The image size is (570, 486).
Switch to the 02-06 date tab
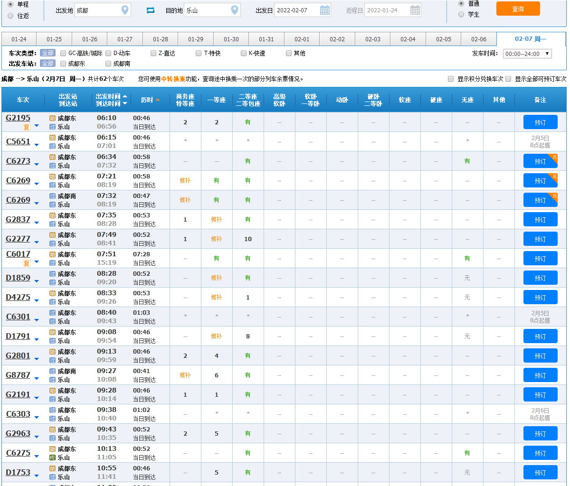479,39
